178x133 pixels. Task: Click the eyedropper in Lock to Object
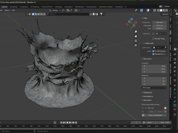click(165, 48)
